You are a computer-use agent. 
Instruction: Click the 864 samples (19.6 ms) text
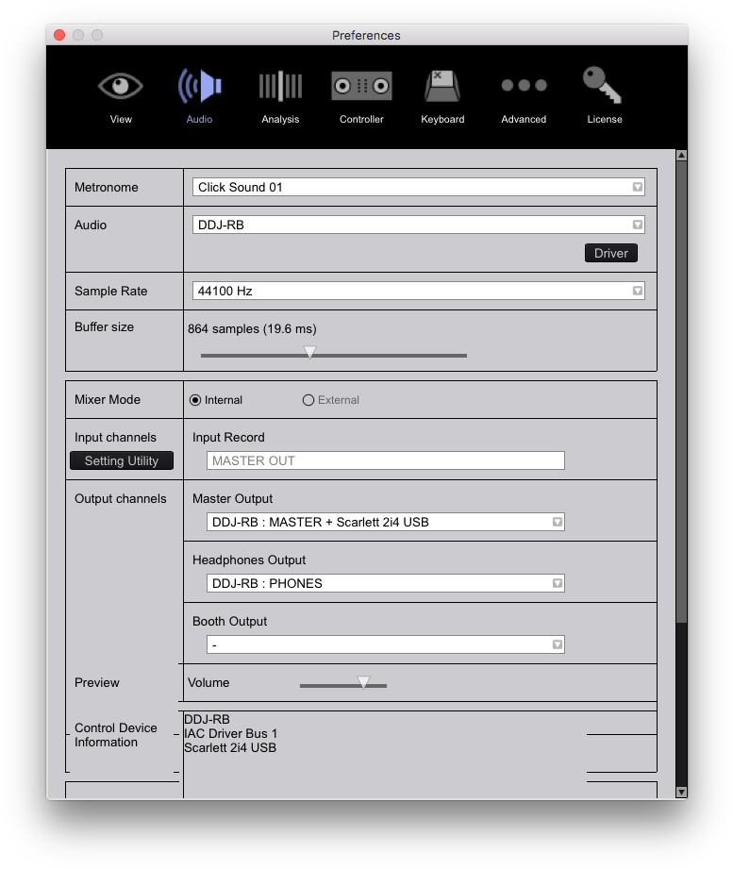[252, 329]
